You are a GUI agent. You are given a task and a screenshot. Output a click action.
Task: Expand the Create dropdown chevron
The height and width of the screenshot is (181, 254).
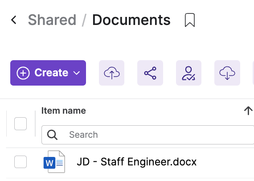tap(77, 73)
